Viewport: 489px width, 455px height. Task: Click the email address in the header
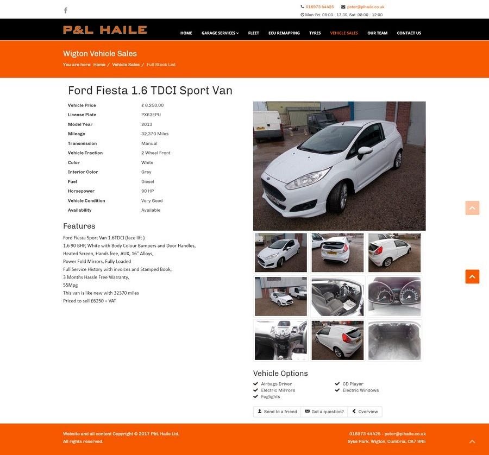(366, 7)
